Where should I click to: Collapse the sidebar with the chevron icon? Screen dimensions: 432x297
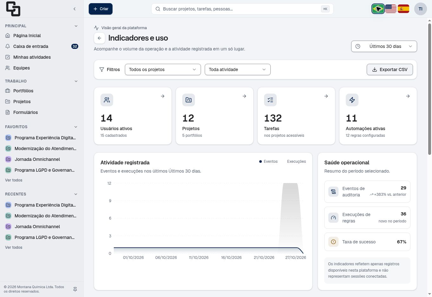click(x=74, y=9)
